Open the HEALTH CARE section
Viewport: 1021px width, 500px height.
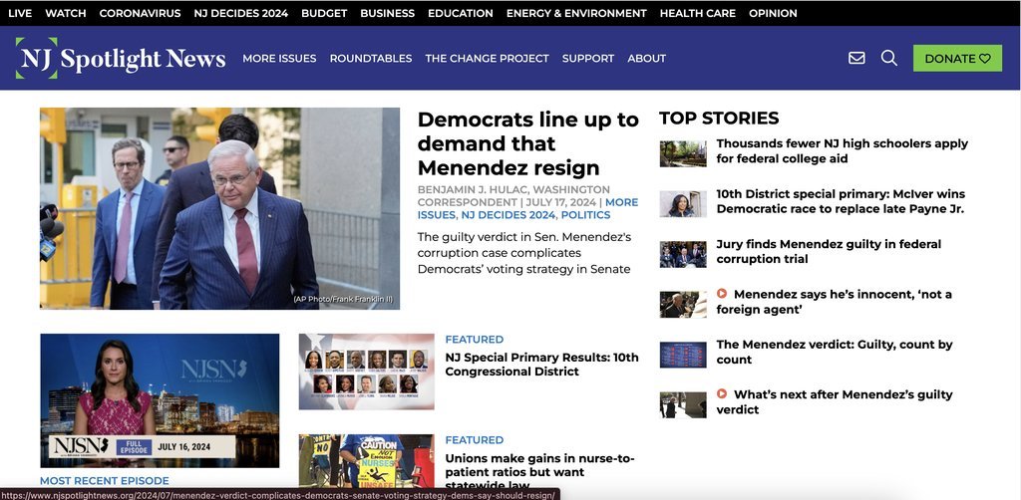coord(697,13)
